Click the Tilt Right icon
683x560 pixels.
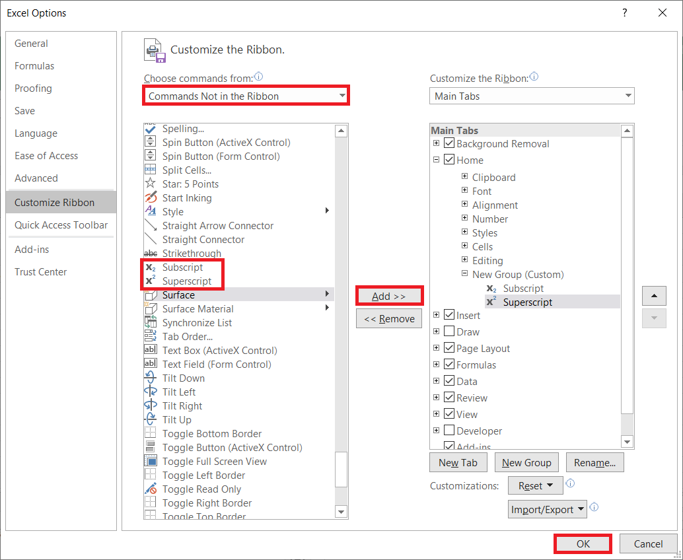(151, 406)
